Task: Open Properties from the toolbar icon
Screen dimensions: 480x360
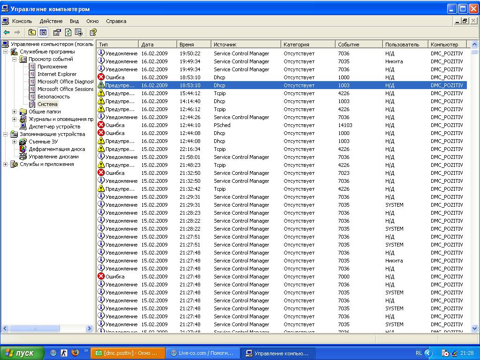Action: click(x=57, y=32)
